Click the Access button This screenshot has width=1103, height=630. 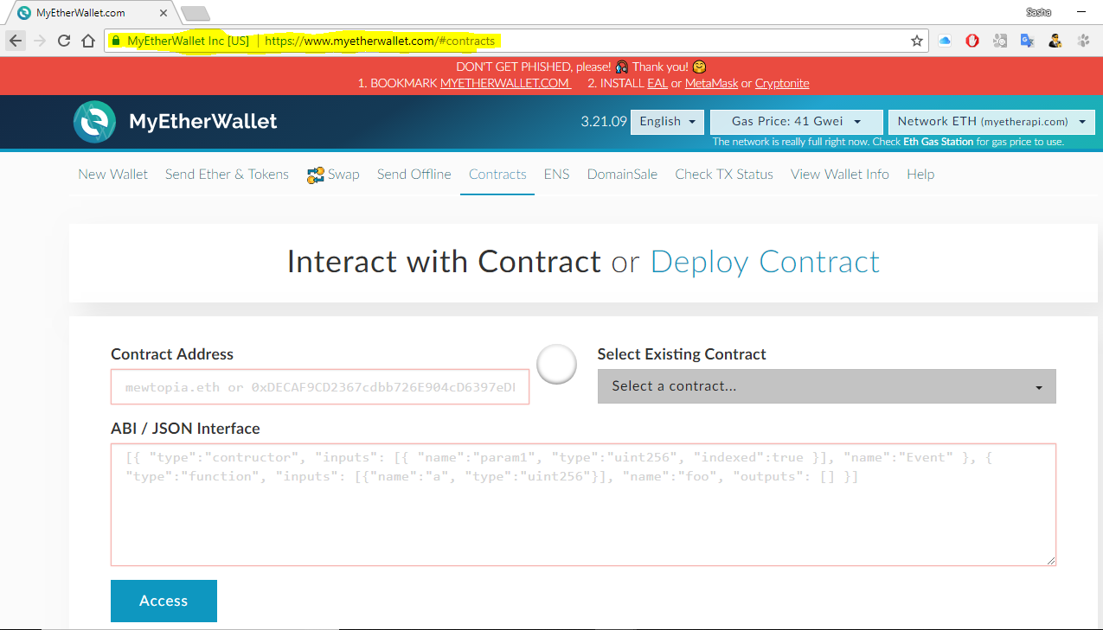pos(164,601)
